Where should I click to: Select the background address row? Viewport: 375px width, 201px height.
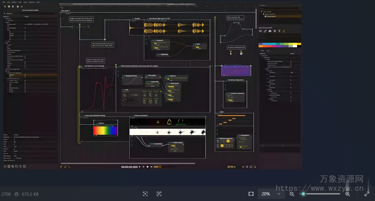click(x=30, y=24)
